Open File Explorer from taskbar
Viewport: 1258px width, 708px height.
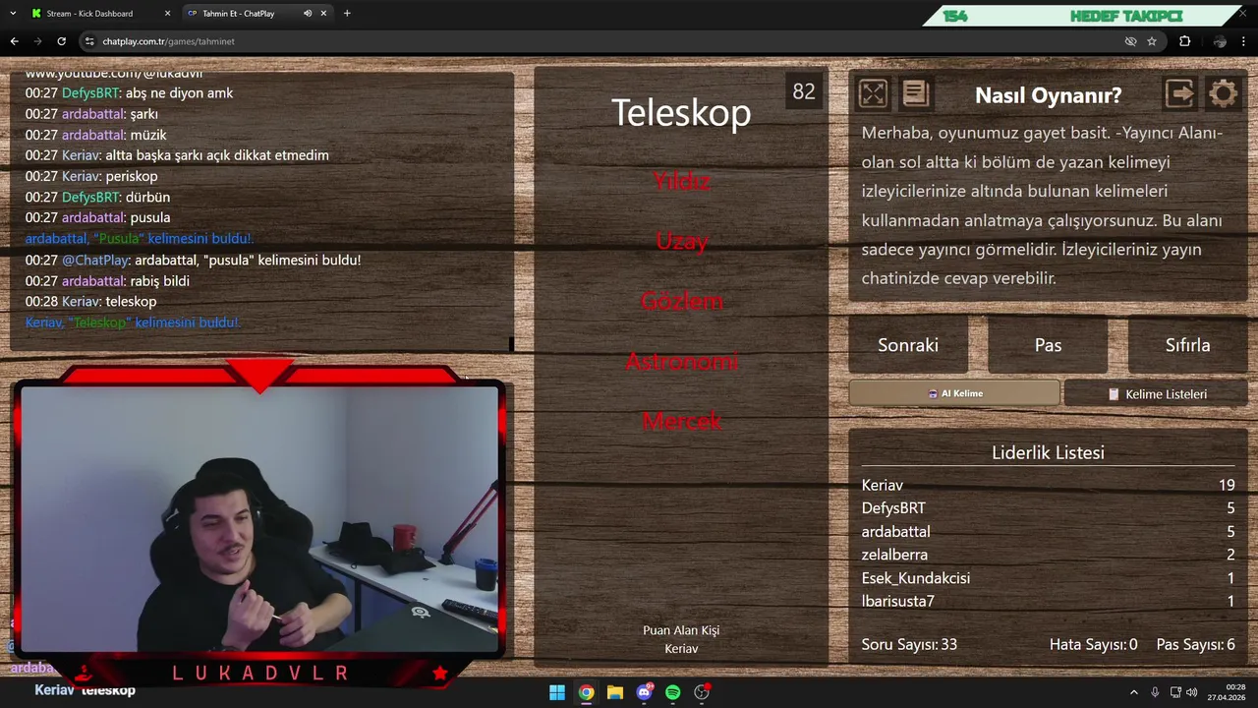[615, 692]
